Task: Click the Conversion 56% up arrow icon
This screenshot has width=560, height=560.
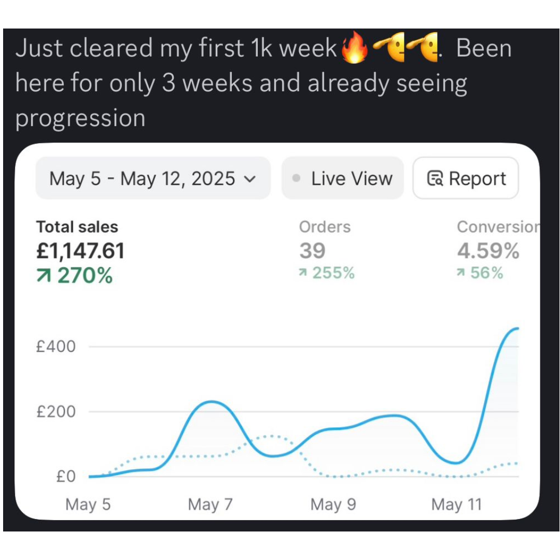Action: 461,273
